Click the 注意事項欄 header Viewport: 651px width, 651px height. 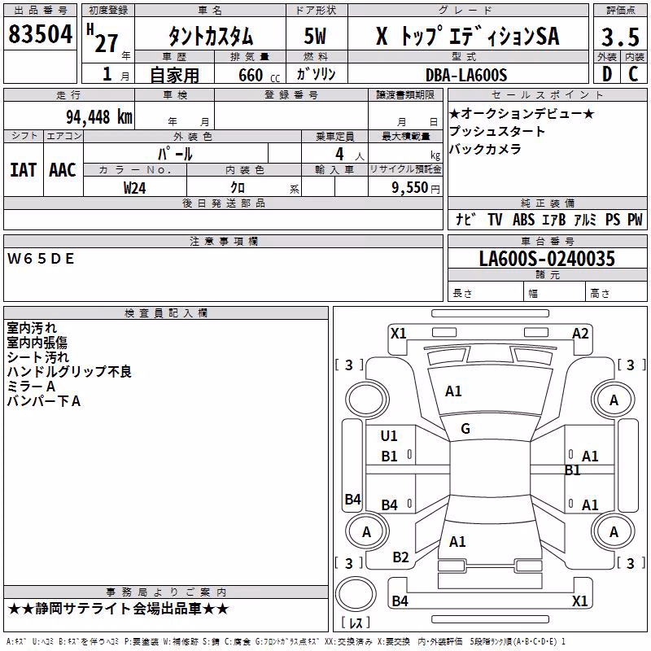223,241
